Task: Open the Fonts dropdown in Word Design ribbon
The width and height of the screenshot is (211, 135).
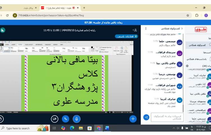Action: [x=97, y=49]
